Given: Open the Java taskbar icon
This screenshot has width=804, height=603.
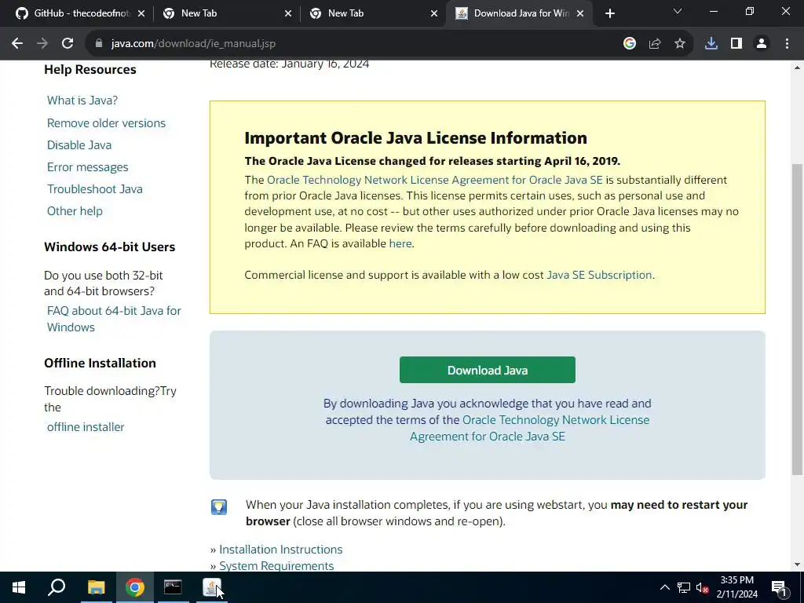Looking at the screenshot, I should pos(212,587).
